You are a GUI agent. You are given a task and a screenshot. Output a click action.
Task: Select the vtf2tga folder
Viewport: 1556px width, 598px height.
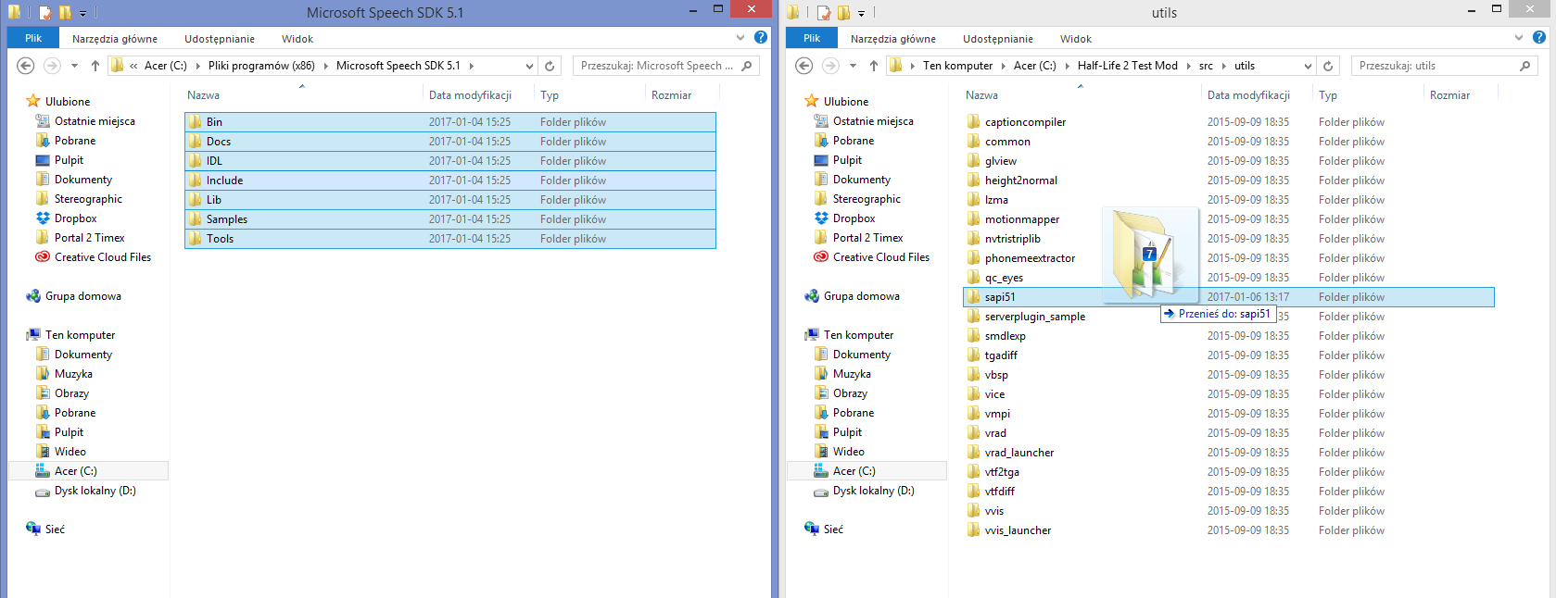point(1002,472)
